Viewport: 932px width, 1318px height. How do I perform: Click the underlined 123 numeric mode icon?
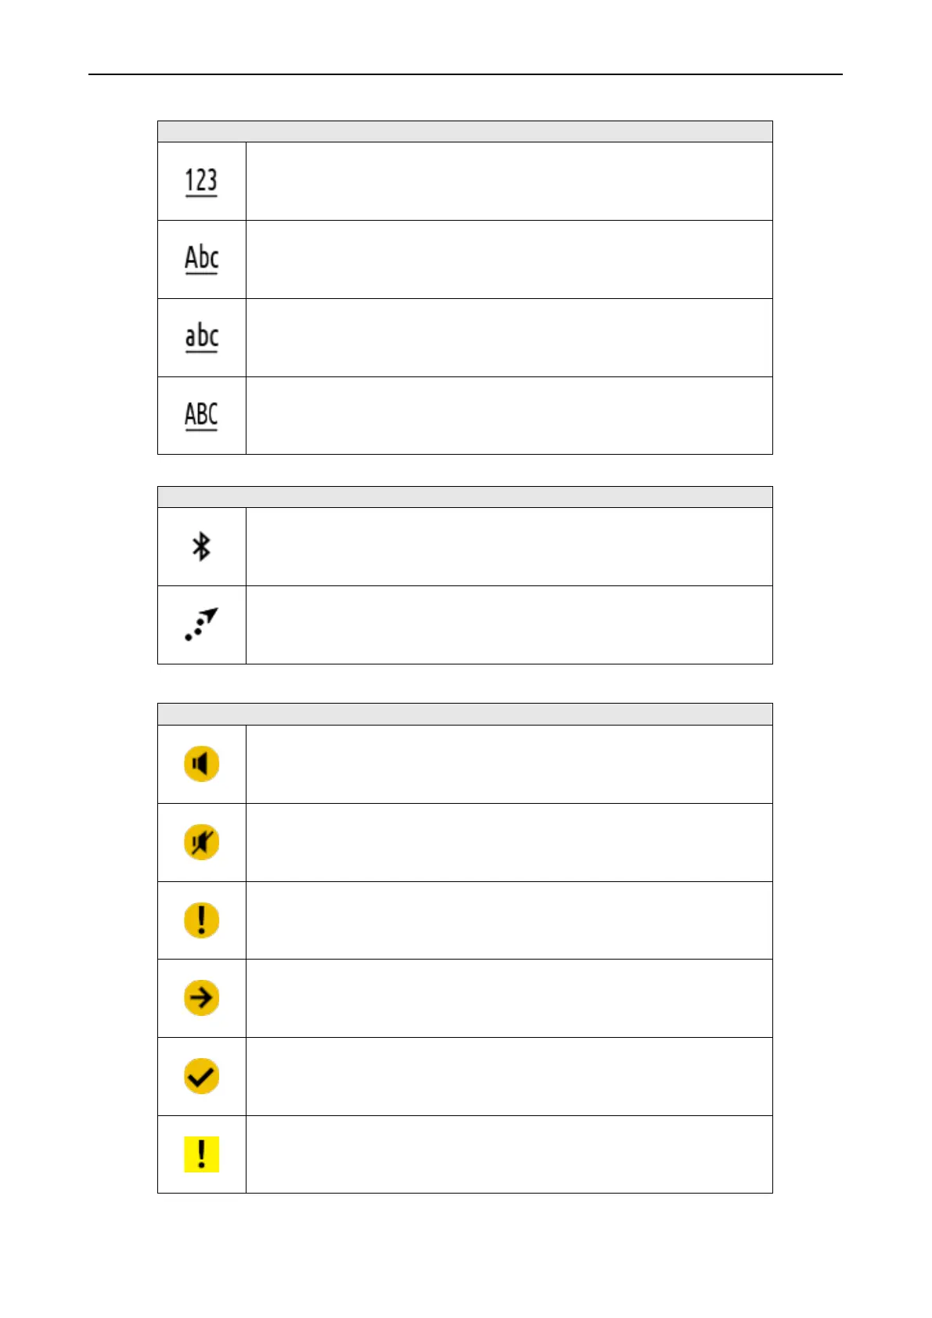[x=201, y=182]
